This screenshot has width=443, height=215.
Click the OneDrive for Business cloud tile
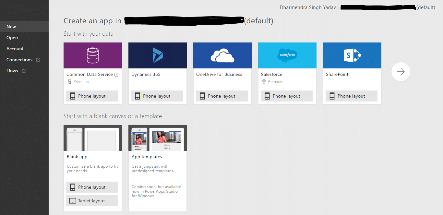pos(222,55)
